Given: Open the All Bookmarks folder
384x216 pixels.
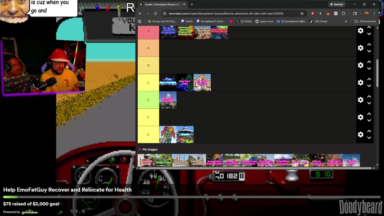Looking at the screenshot, I should [365, 21].
